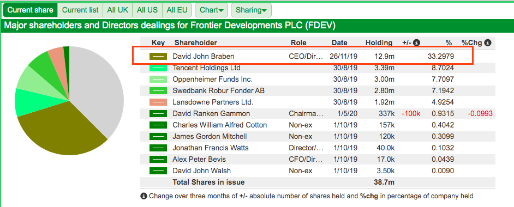Screen dimensions: 514x207
Task: Select the All US tab
Action: [147, 10]
